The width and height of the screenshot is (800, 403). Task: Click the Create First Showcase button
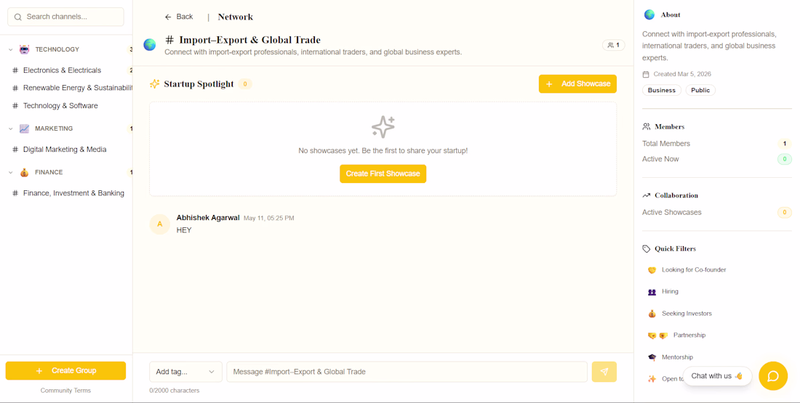pyautogui.click(x=383, y=174)
